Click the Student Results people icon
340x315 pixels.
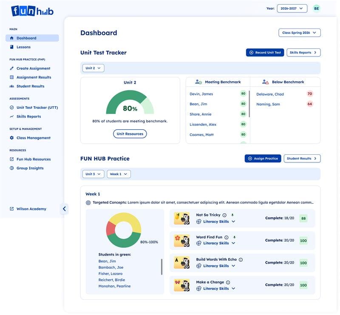(x=12, y=85)
